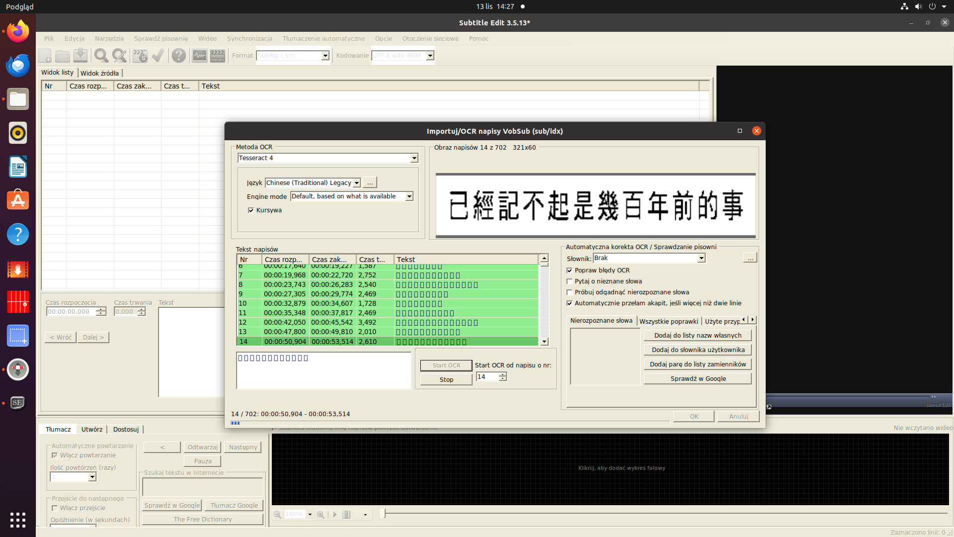Click Sprawdź w Google in OCR dialog
This screenshot has width=954, height=537.
698,379
